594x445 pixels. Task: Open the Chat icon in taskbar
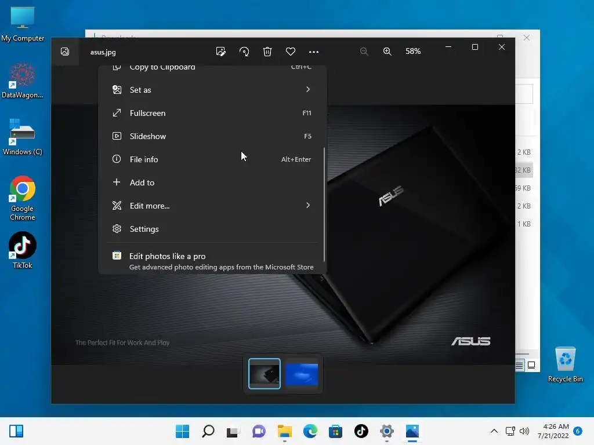pos(259,431)
